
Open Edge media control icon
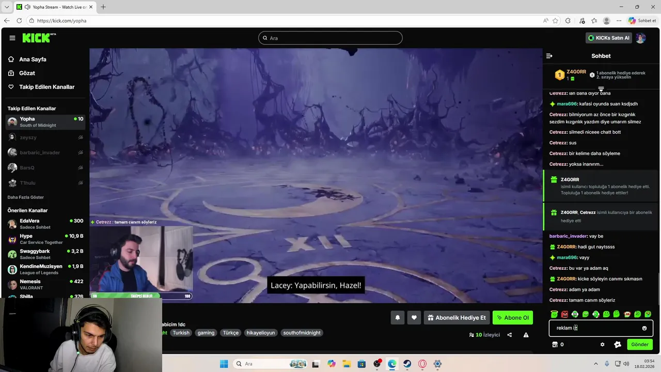click(582, 21)
